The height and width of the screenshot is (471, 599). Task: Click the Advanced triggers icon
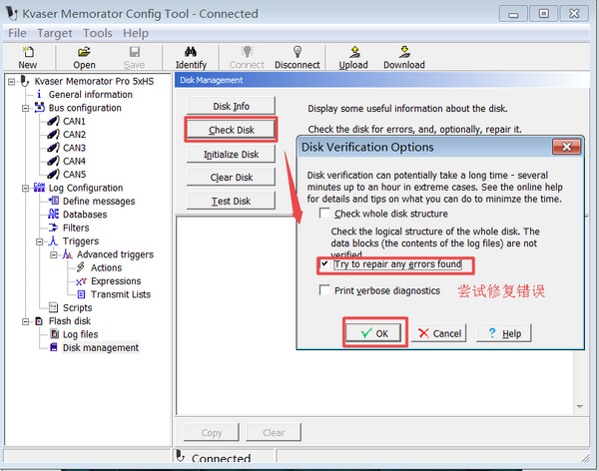coord(67,254)
